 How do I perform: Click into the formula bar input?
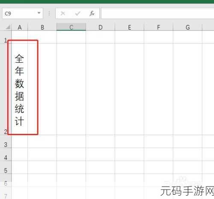click(158, 14)
